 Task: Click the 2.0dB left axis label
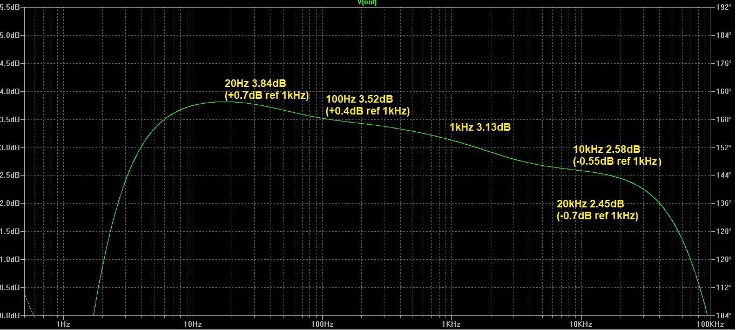(x=10, y=204)
